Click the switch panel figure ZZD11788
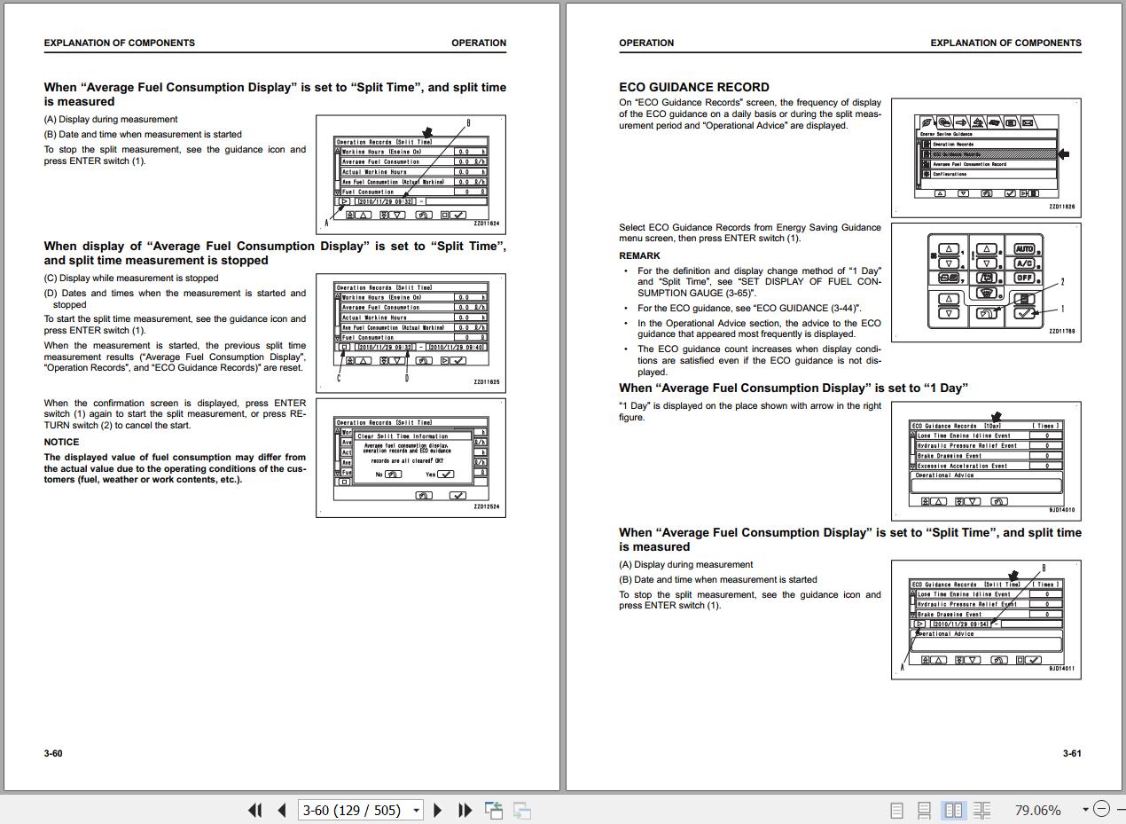The width and height of the screenshot is (1126, 824). [x=986, y=282]
